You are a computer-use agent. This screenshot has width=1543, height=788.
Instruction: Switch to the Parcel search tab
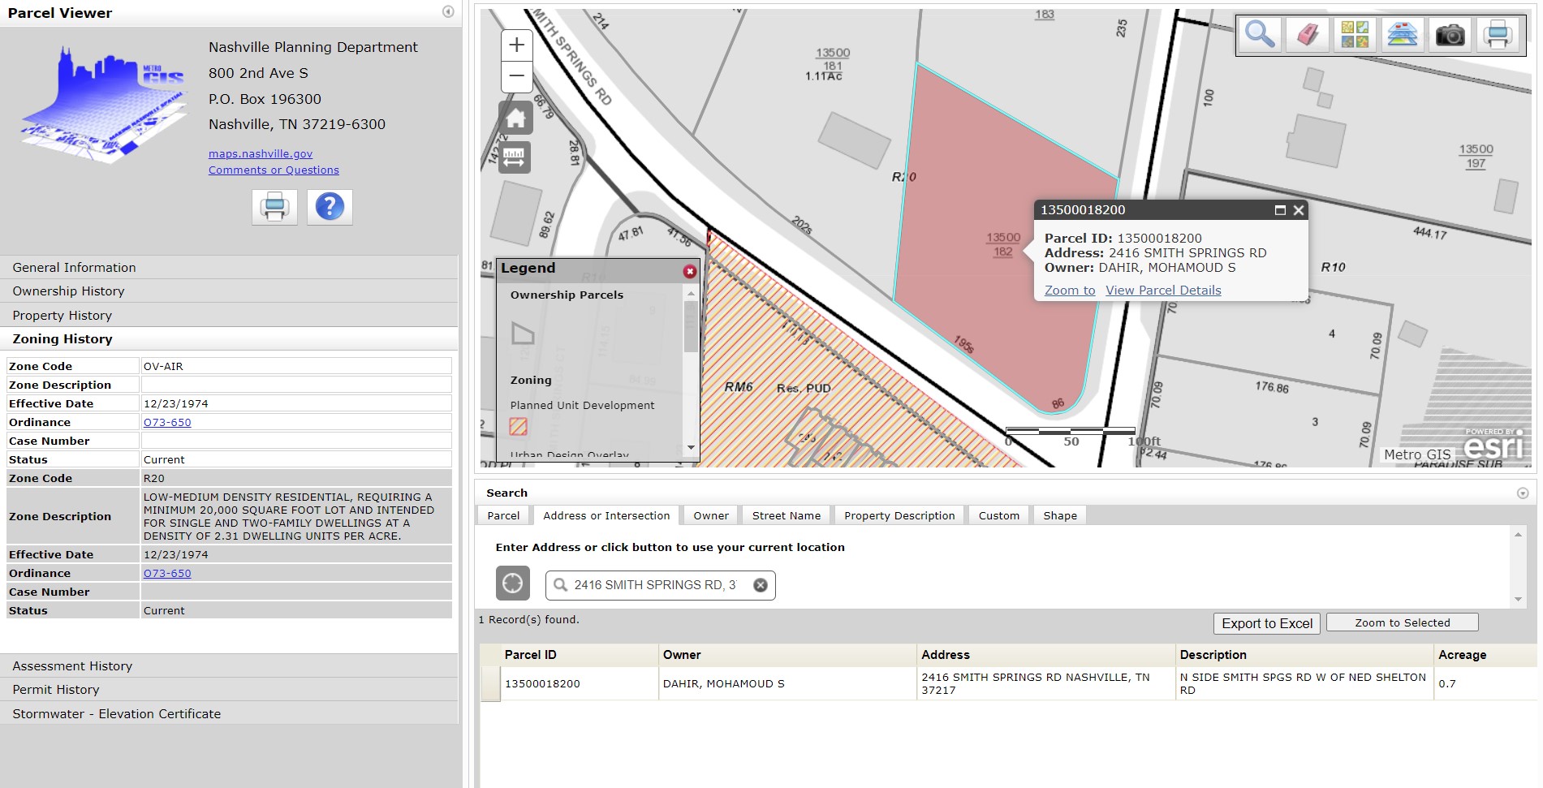tap(503, 515)
